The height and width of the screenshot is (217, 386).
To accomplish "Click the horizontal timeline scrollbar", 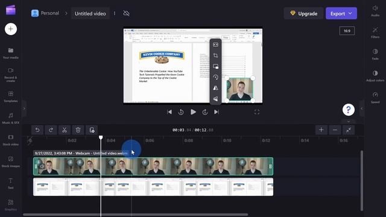I will pyautogui.click(x=136, y=215).
